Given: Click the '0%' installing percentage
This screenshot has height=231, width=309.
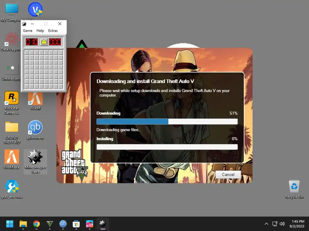Looking at the screenshot, I should point(235,139).
